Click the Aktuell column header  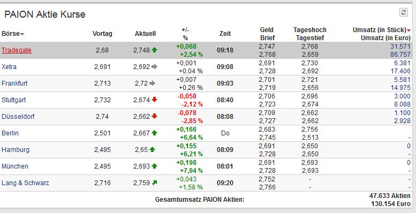click(145, 34)
